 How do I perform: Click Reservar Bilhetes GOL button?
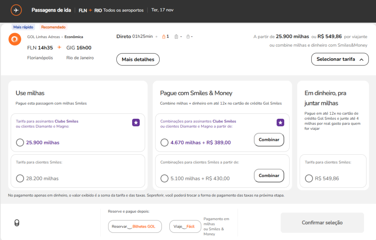[x=135, y=226]
